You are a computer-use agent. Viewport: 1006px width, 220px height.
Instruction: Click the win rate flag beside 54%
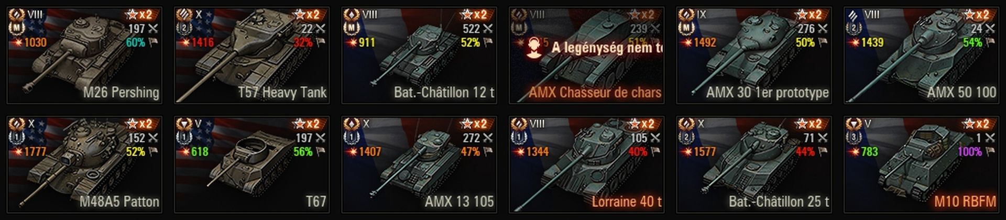990,42
